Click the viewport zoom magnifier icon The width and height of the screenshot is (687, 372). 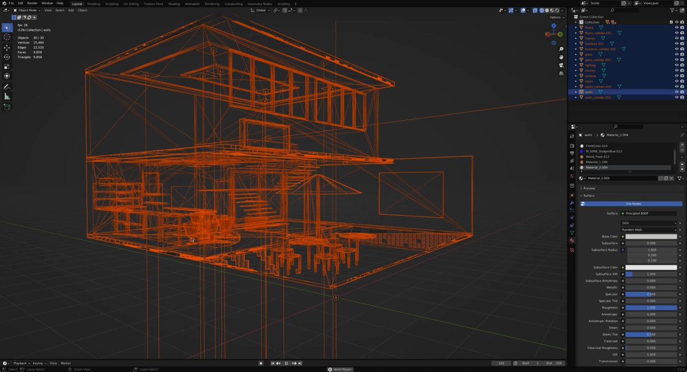click(x=561, y=49)
